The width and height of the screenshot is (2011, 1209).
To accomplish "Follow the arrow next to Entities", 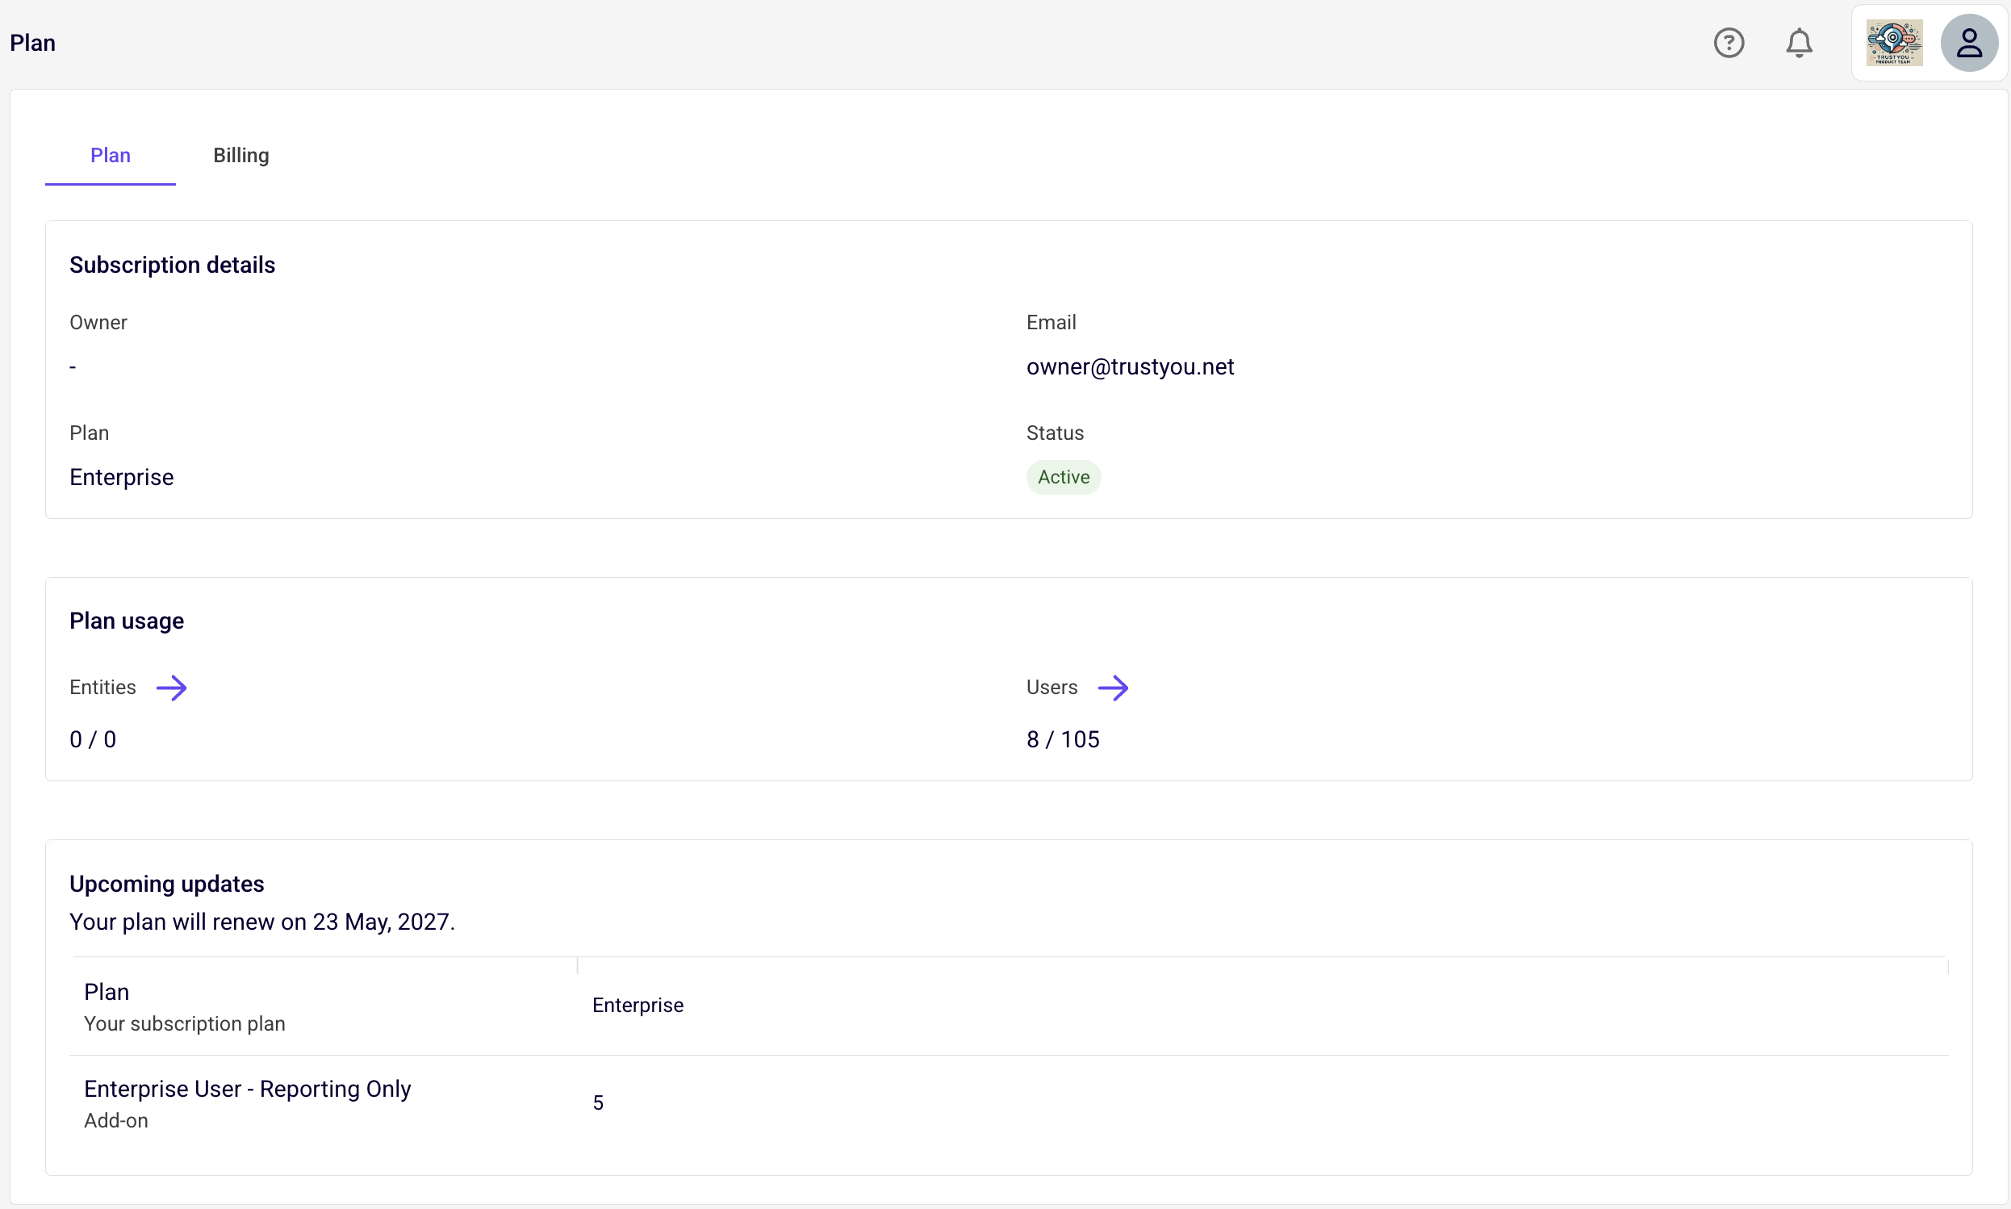I will click(172, 688).
